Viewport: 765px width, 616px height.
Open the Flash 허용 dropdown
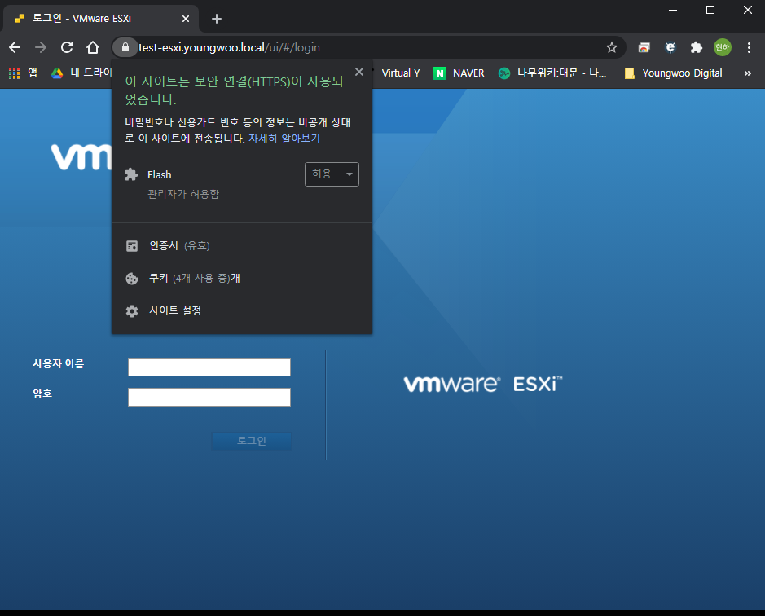[x=332, y=174]
